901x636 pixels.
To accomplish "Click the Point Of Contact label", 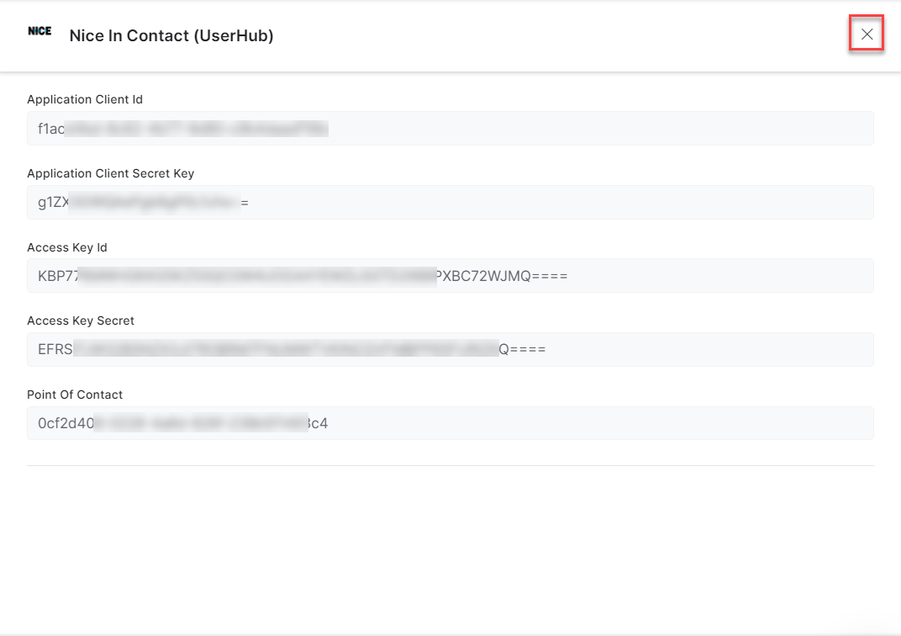I will coord(75,395).
